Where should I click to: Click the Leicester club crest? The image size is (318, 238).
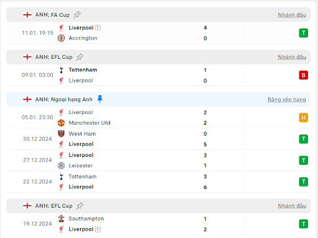pyautogui.click(x=61, y=165)
